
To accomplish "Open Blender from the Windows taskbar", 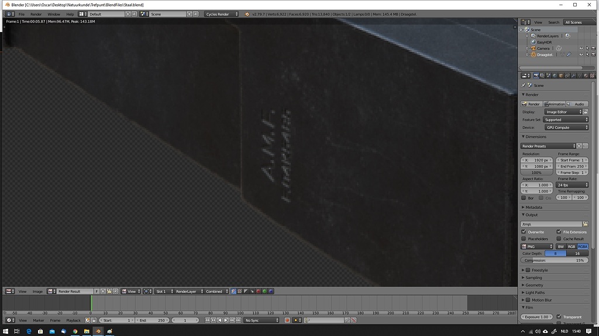I will click(98, 331).
